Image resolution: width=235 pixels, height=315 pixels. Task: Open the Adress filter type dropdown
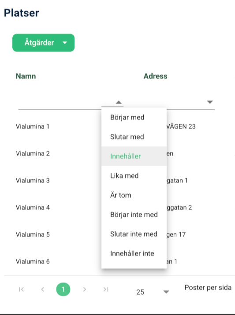click(210, 102)
